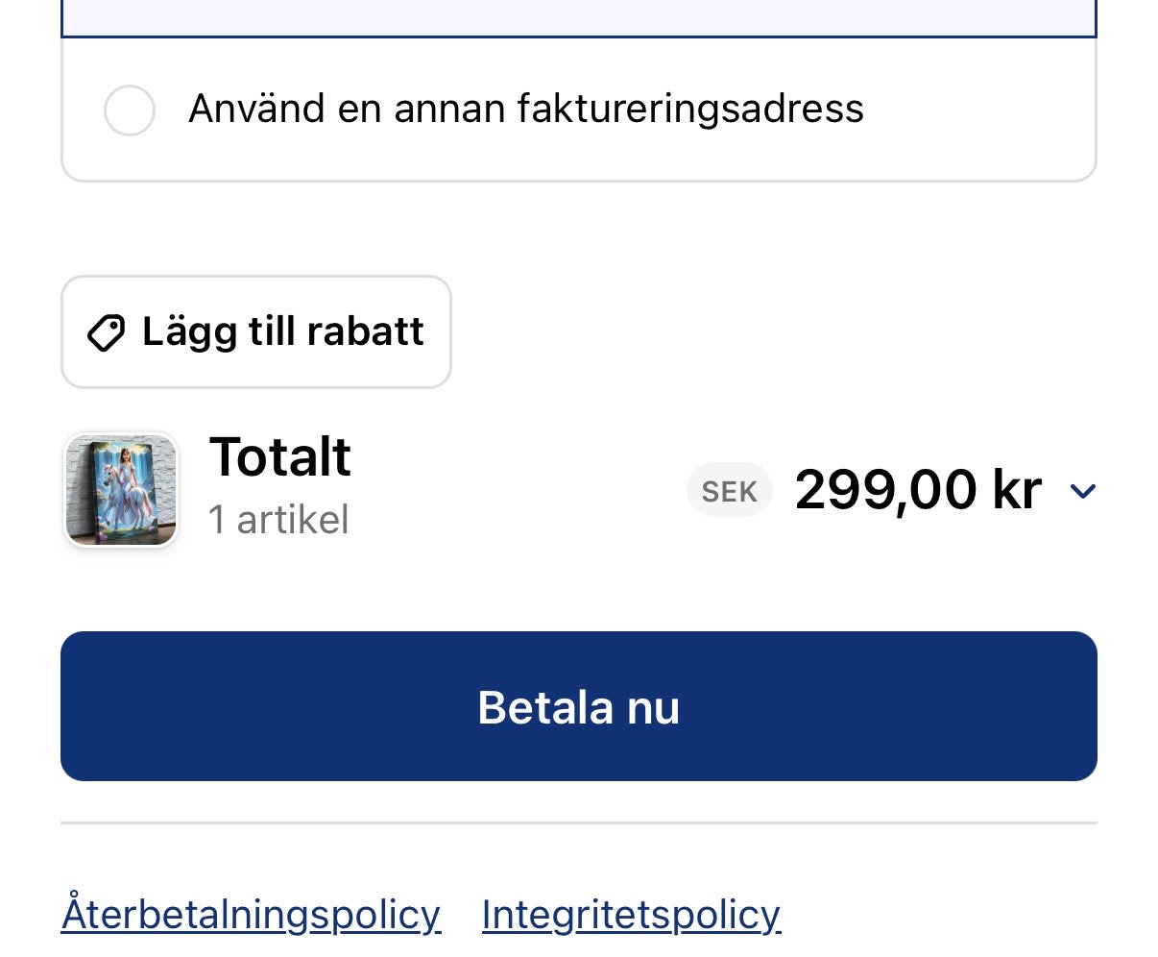Click the word 'Betala' on blue button

coord(545,707)
